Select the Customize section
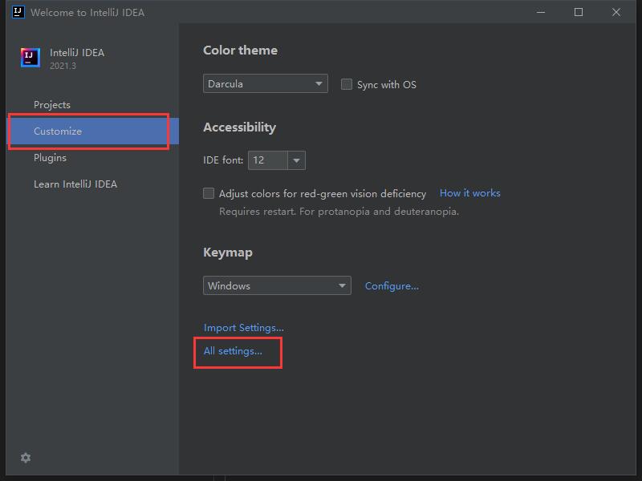Image resolution: width=642 pixels, height=481 pixels. tap(93, 131)
